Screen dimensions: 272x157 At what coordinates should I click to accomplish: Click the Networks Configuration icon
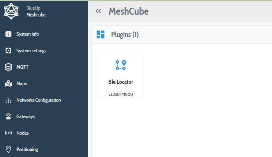pyautogui.click(x=8, y=100)
